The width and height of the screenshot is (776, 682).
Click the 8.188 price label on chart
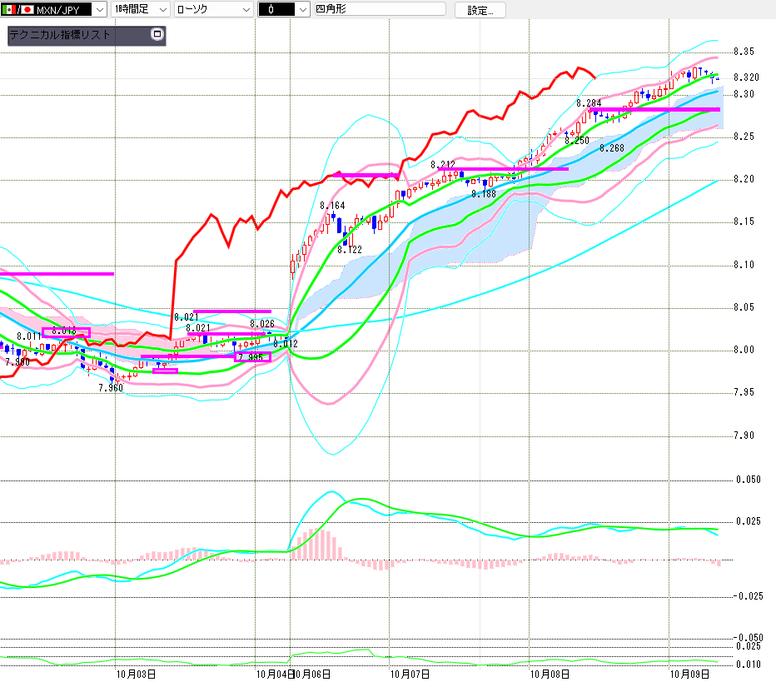click(483, 193)
